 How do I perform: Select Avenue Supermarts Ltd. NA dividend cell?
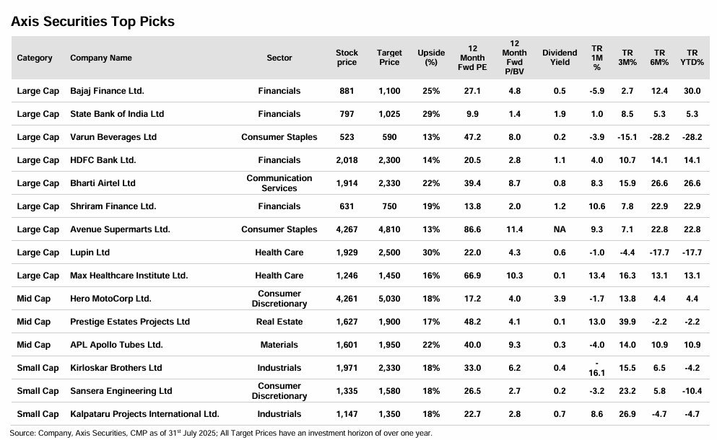pos(560,229)
